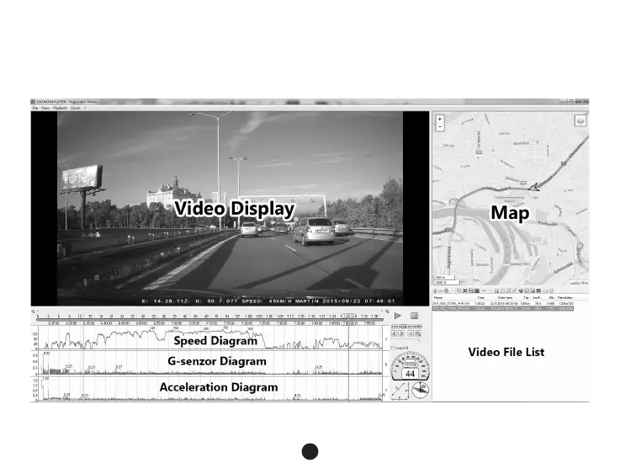Select the first video file row
The width and height of the screenshot is (620, 468).
pos(502,303)
